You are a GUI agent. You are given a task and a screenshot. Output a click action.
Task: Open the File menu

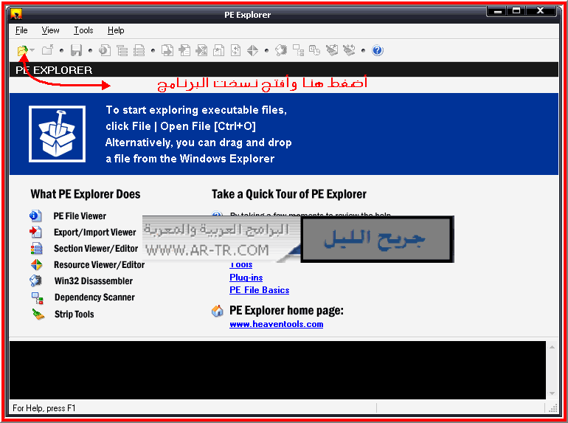tap(21, 30)
